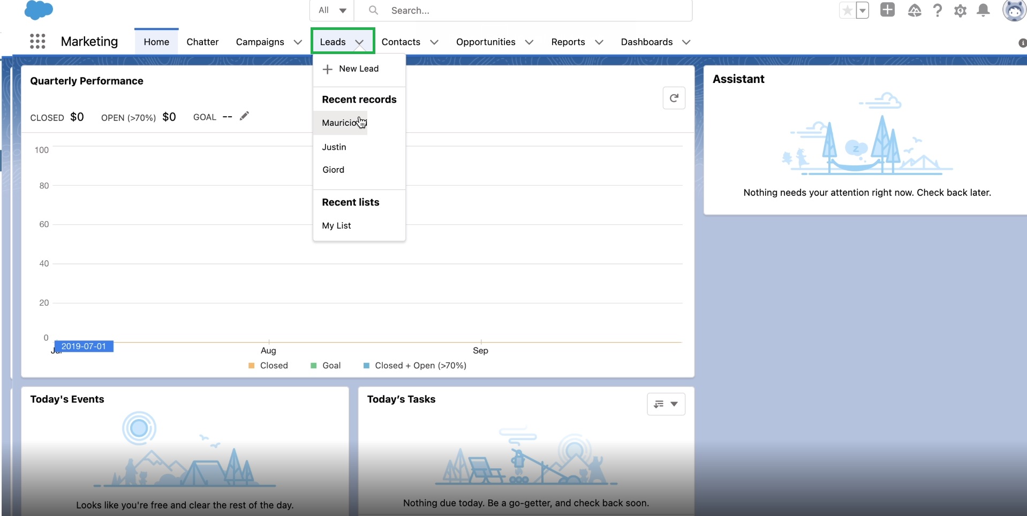Open Contacts tab
The width and height of the screenshot is (1027, 516).
401,42
